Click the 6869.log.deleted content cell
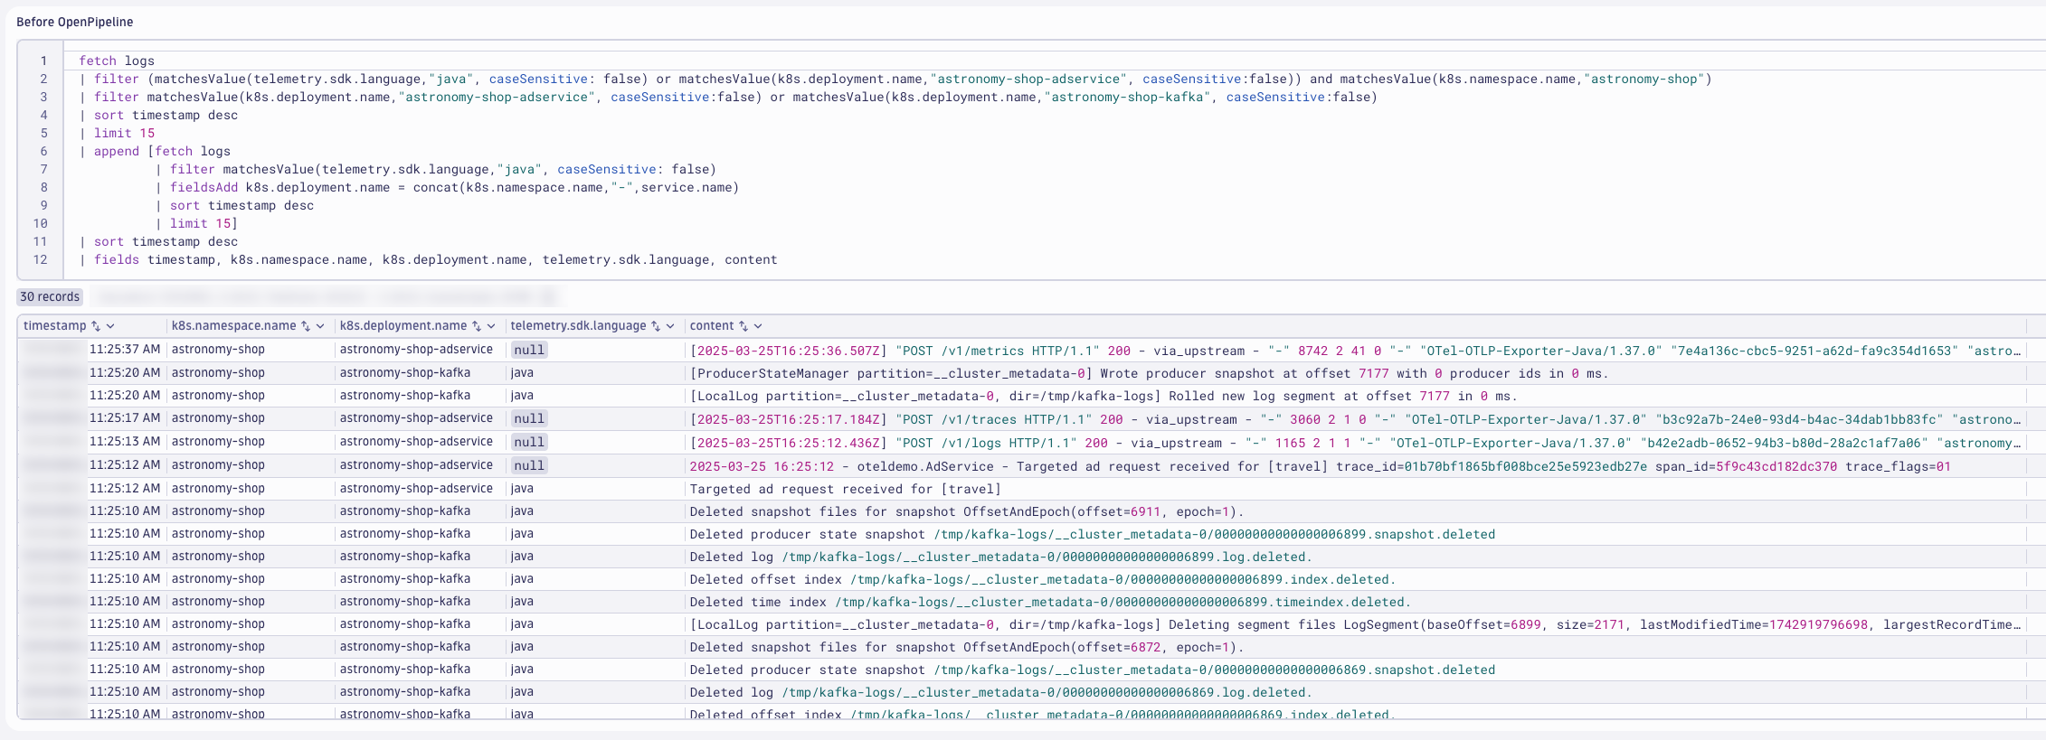The width and height of the screenshot is (2046, 740). [x=1355, y=692]
